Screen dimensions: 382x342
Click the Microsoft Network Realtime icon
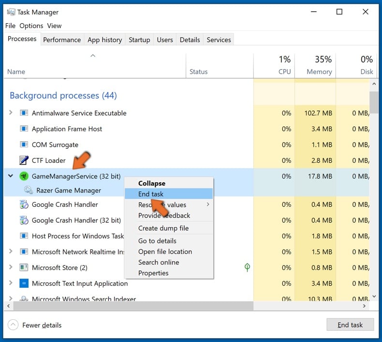(24, 251)
